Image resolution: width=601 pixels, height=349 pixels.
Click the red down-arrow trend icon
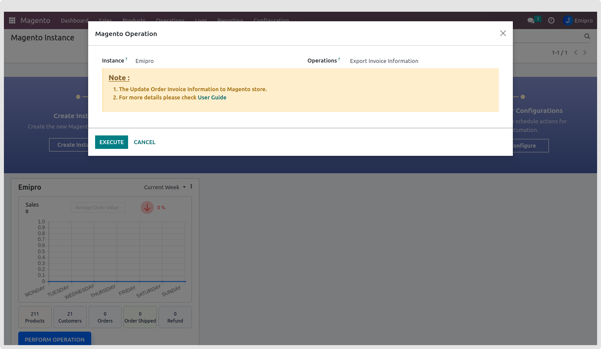click(x=147, y=207)
